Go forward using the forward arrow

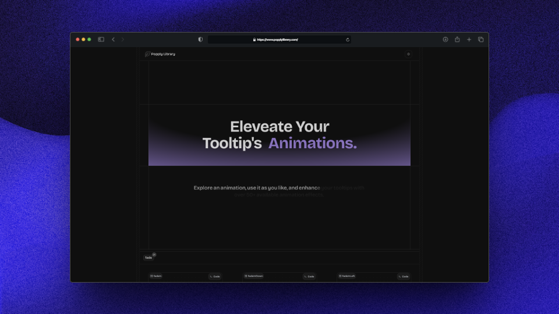click(123, 40)
